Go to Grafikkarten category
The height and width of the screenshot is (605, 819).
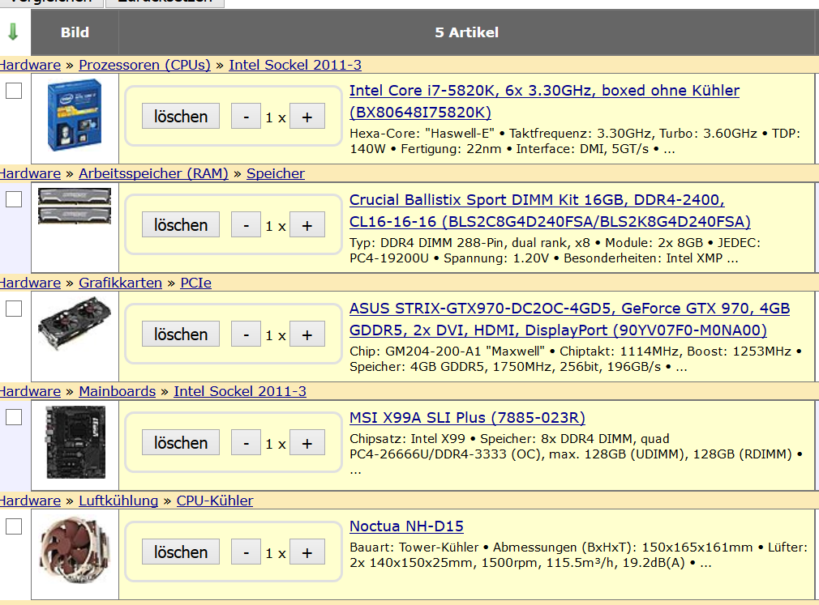coord(120,283)
